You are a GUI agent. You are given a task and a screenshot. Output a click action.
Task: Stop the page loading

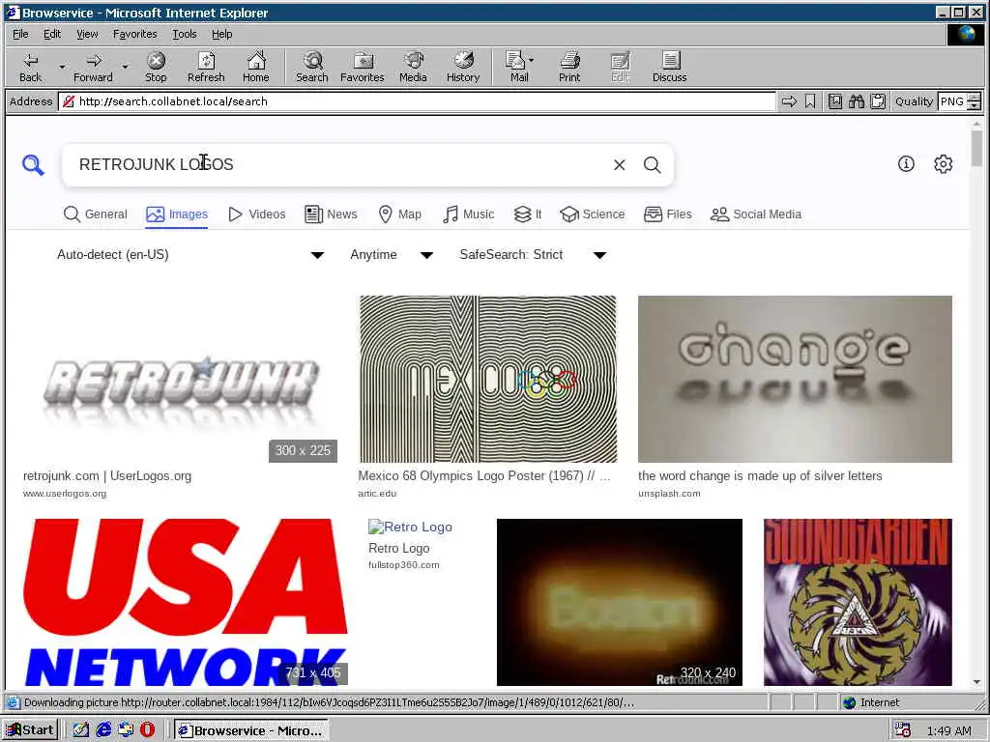pos(156,67)
